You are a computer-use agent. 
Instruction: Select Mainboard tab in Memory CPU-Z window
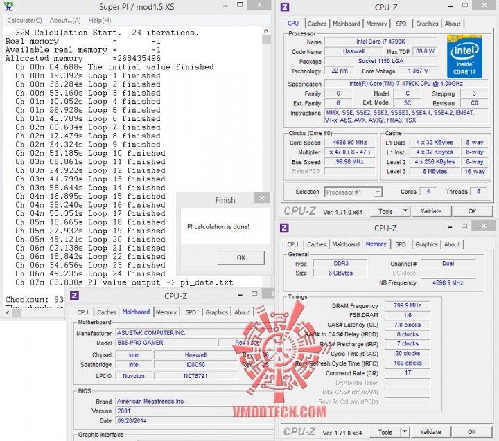point(346,244)
